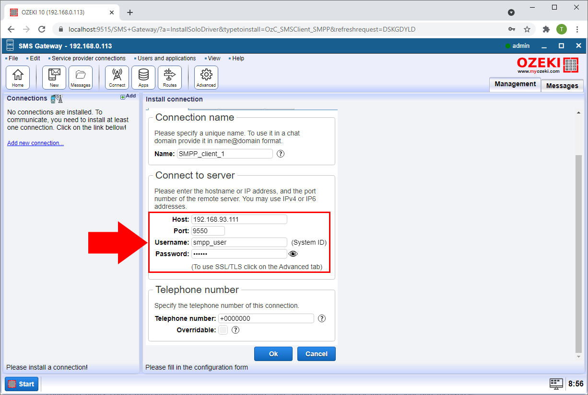Click the Telephone number input field
The image size is (588, 395).
[x=266, y=318]
